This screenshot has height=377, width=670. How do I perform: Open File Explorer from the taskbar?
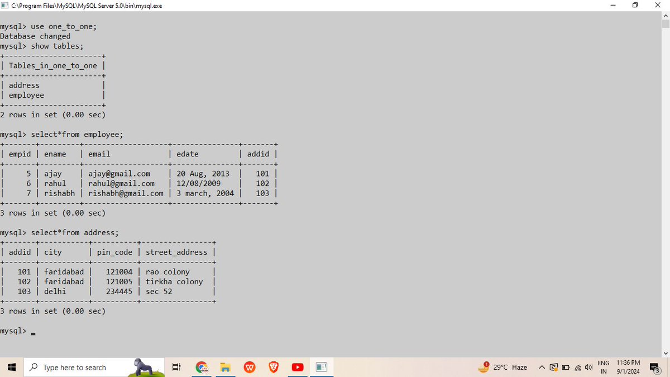(225, 367)
